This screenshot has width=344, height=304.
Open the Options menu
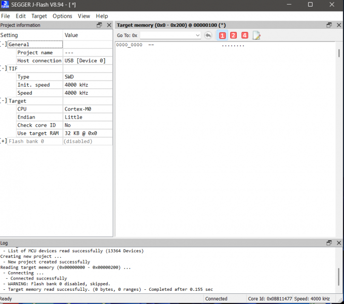pos(62,16)
